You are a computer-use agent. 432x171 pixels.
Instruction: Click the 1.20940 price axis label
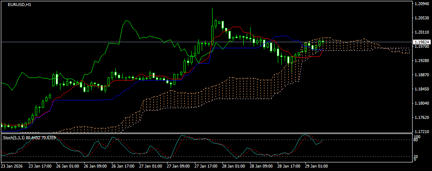pos(422,4)
